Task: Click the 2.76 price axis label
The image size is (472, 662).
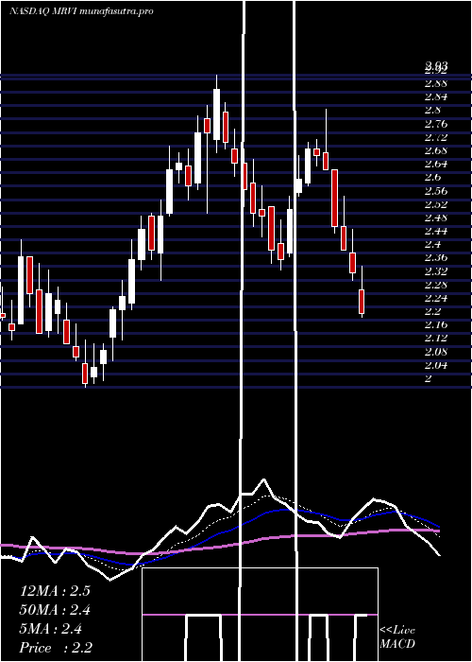Action: pyautogui.click(x=436, y=124)
